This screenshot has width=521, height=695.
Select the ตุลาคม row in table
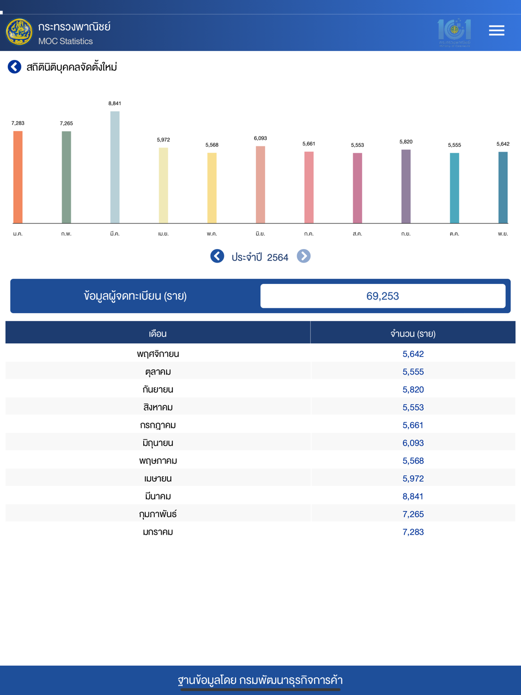click(260, 371)
